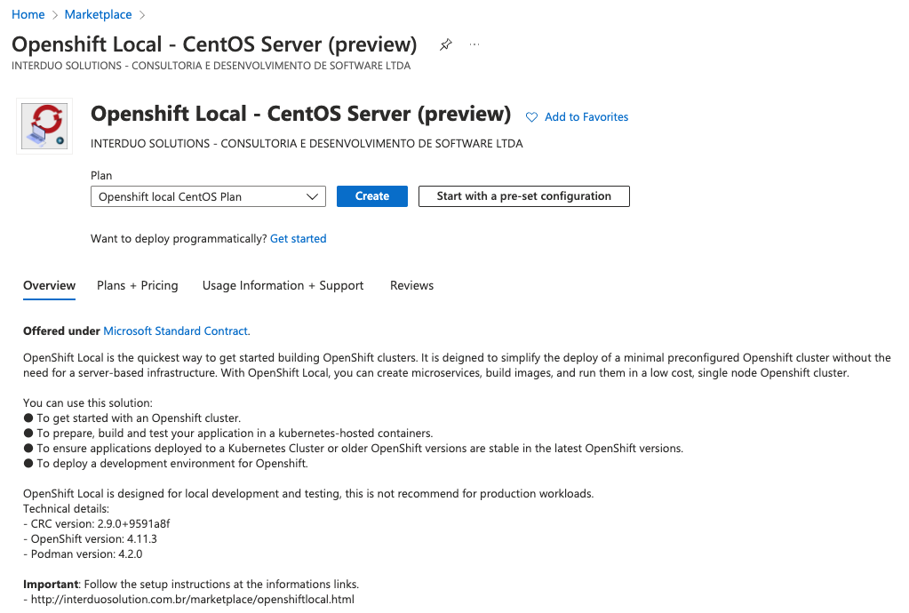909x613 pixels.
Task: Click the Podman version 4.2.0 line
Action: click(x=83, y=553)
